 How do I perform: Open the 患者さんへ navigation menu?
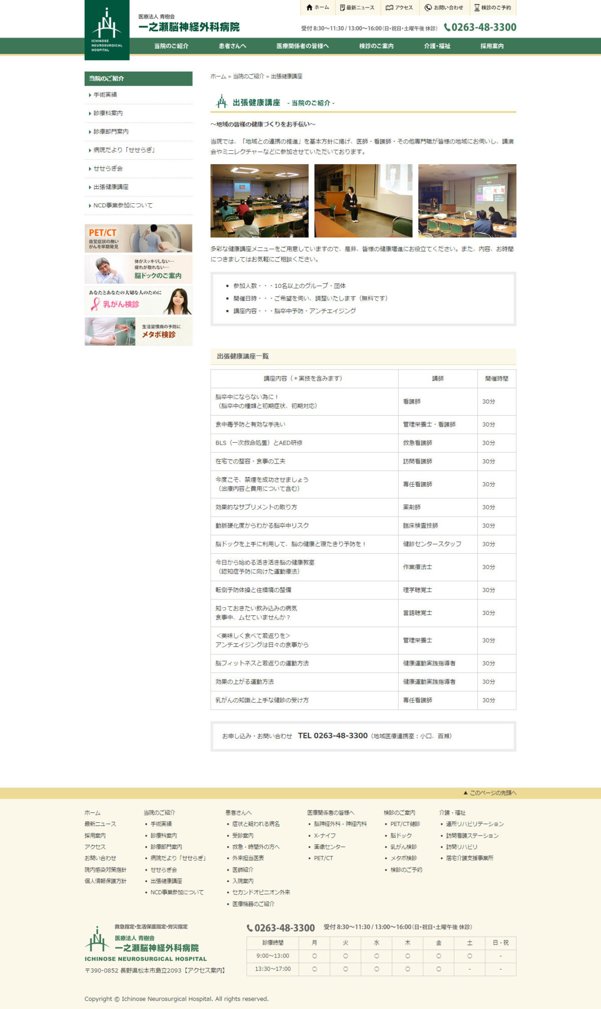(232, 46)
